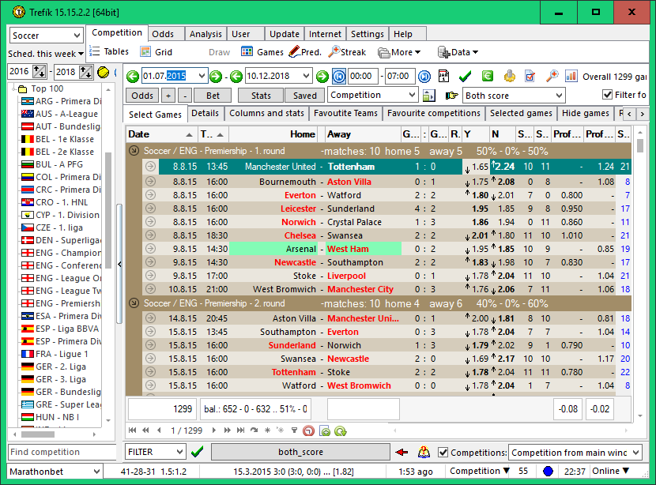The width and height of the screenshot is (656, 485).
Task: Expand the Both score dropdown
Action: click(x=559, y=96)
